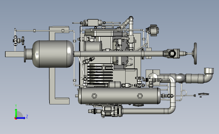Select the green Y axis arrow
Viewport: 219px width, 134px height.
(x=16, y=113)
